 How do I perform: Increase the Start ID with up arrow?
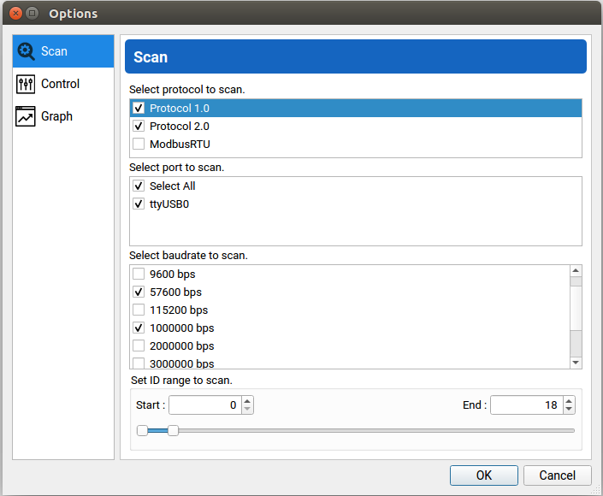point(247,401)
